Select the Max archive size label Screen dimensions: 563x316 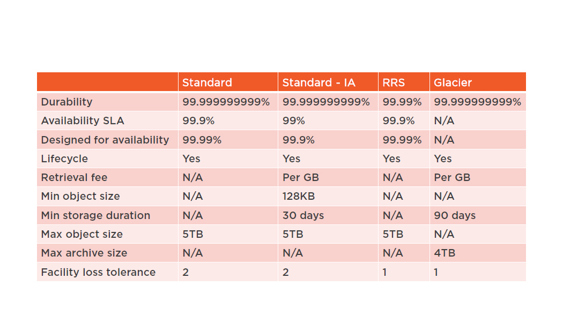[x=84, y=253]
